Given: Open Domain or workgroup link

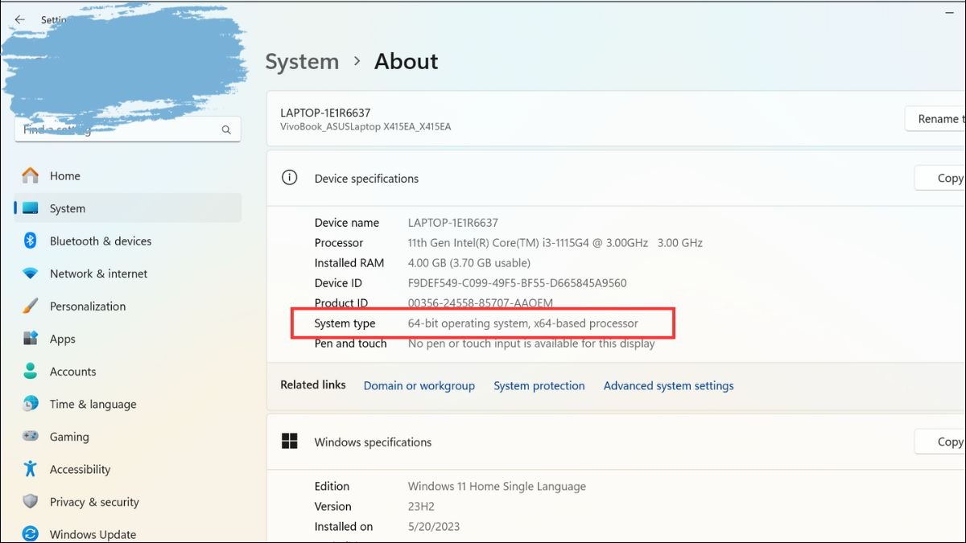Looking at the screenshot, I should (x=419, y=385).
